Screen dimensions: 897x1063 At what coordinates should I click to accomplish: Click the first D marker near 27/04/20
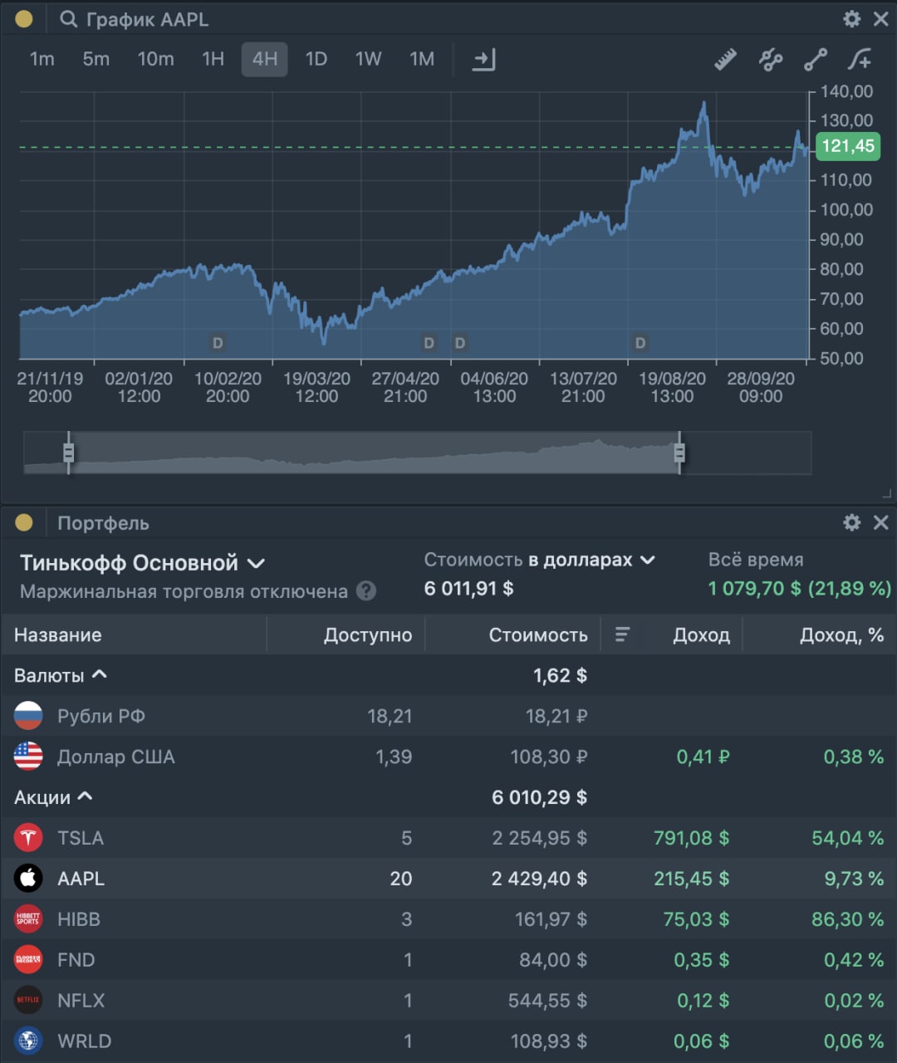point(429,343)
